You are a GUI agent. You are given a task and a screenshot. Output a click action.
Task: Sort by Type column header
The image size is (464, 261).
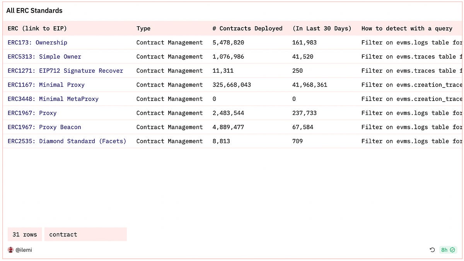pos(143,28)
